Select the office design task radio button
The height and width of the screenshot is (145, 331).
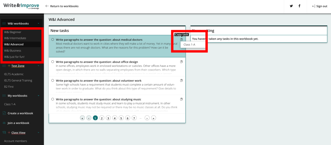[x=53, y=62]
